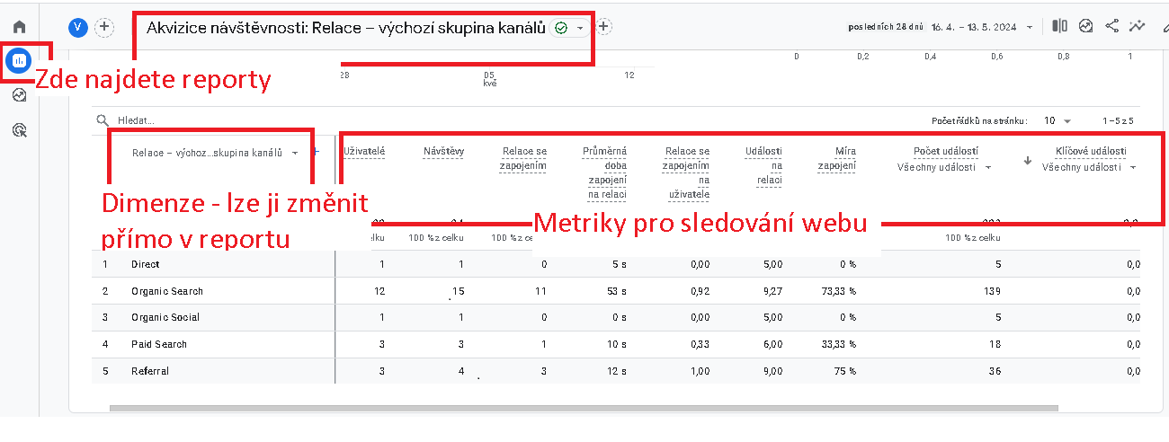Viewport: 1169px width, 442px height.
Task: Click the sort arrow beside Klíčové události
Action: coord(1028,162)
